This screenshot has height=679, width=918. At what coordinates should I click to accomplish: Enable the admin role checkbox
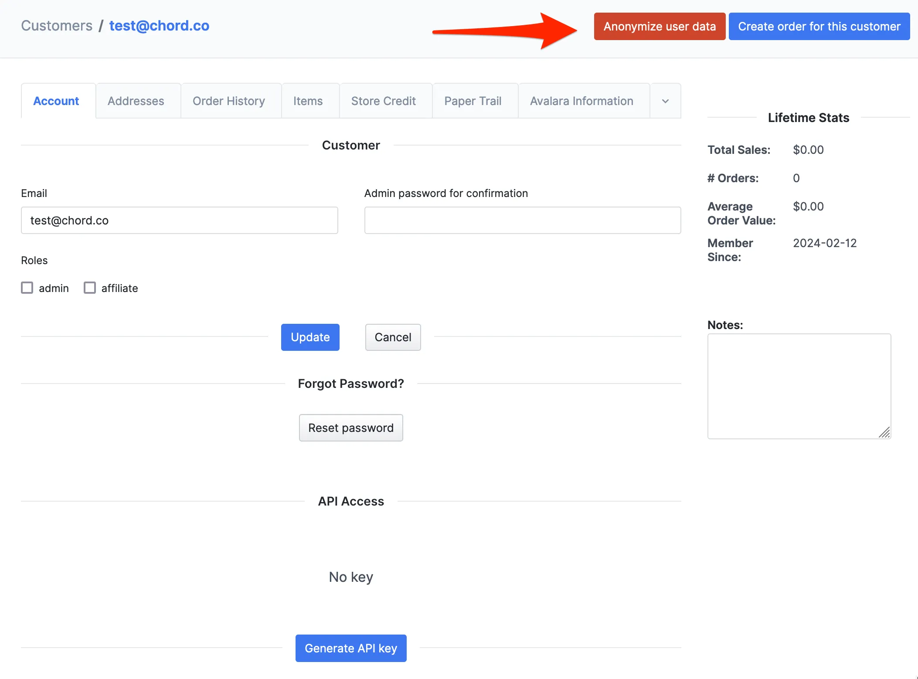(x=27, y=288)
